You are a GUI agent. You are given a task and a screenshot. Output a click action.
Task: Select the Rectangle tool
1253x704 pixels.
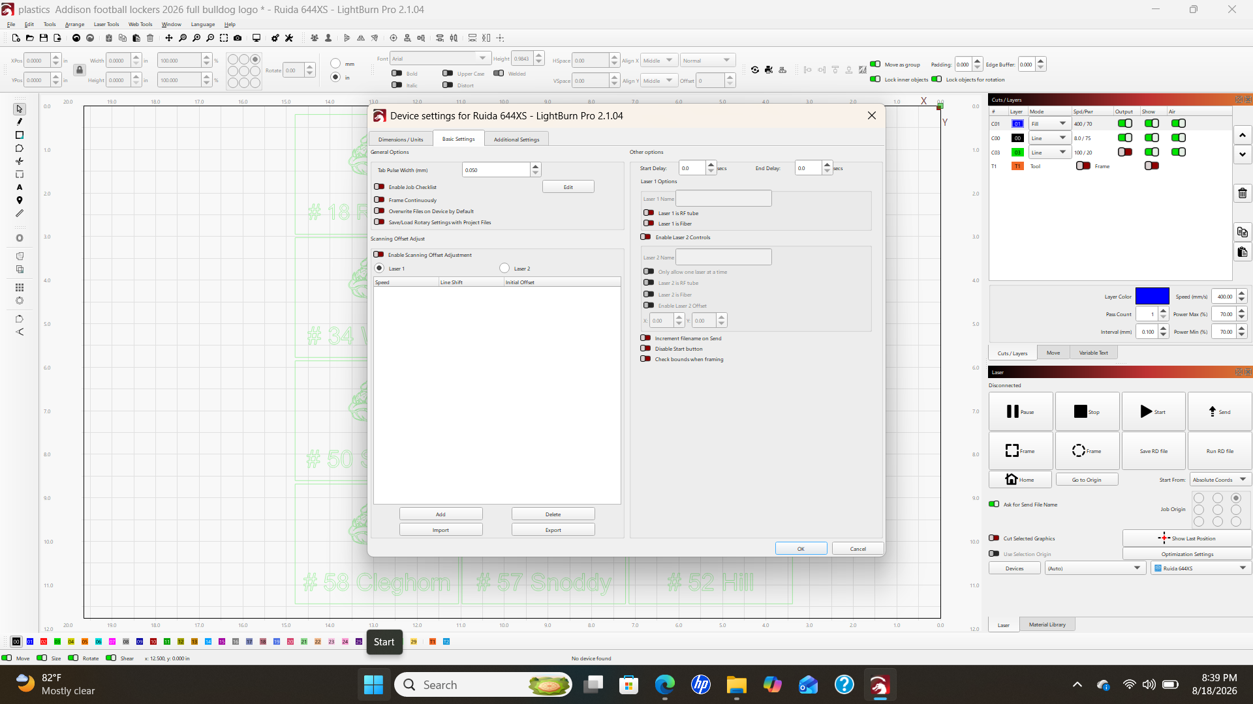[20, 135]
